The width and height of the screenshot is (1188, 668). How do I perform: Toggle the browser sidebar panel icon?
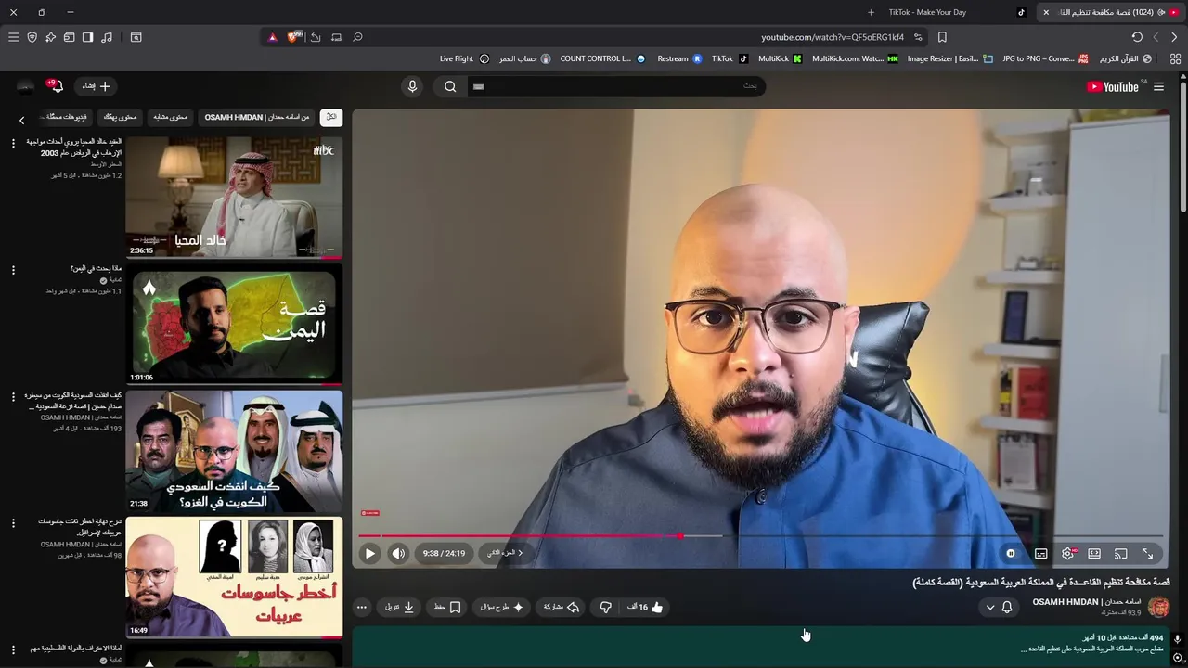pyautogui.click(x=87, y=37)
